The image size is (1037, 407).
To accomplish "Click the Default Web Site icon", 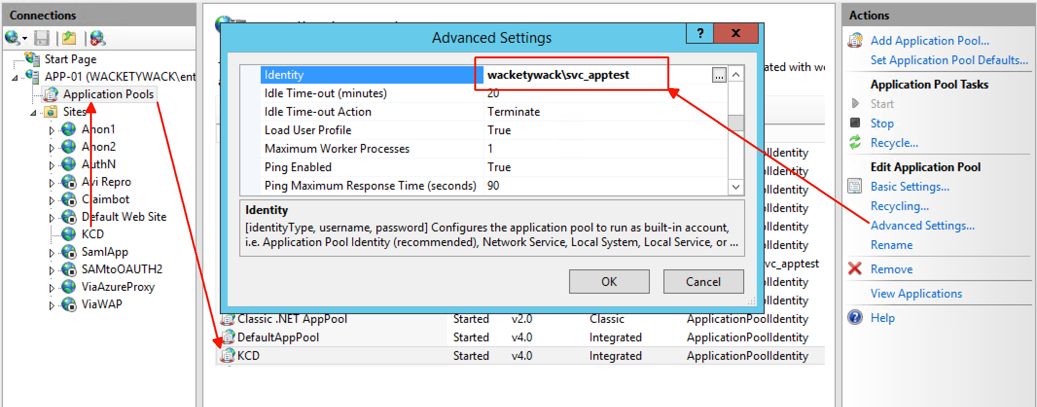I will [69, 217].
